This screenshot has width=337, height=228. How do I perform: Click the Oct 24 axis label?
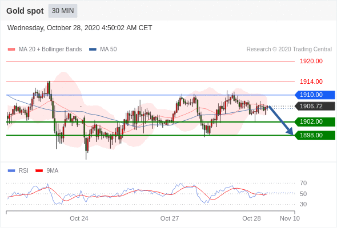click(x=79, y=218)
